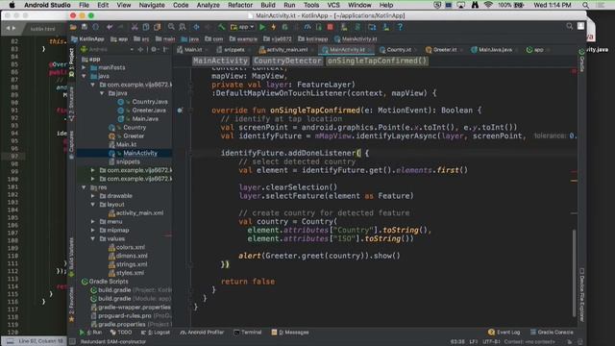Select colors.xml in the values folder
The height and width of the screenshot is (346, 615).
pyautogui.click(x=131, y=247)
